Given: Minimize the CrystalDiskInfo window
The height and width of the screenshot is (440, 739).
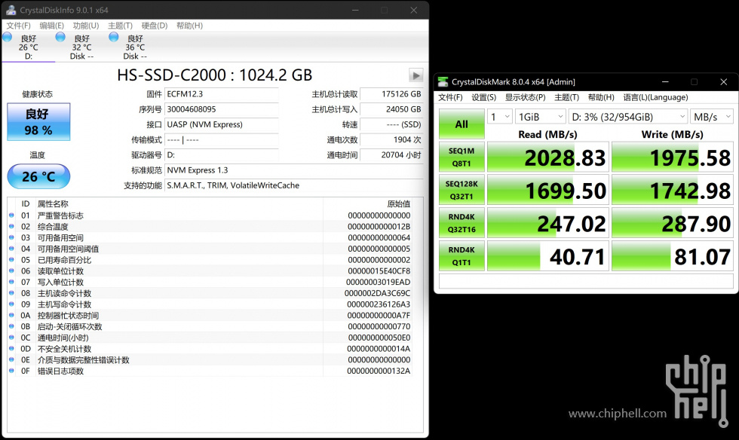Looking at the screenshot, I should 355,10.
